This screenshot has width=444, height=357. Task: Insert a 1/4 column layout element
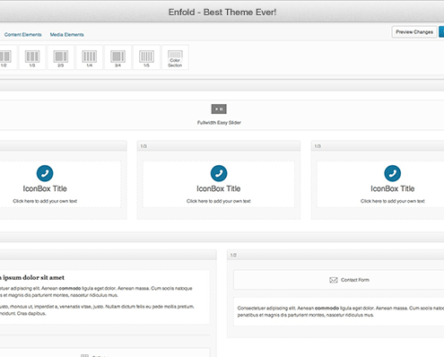(90, 57)
